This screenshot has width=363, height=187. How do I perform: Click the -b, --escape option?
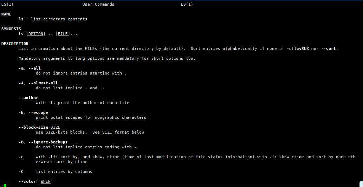point(33,112)
